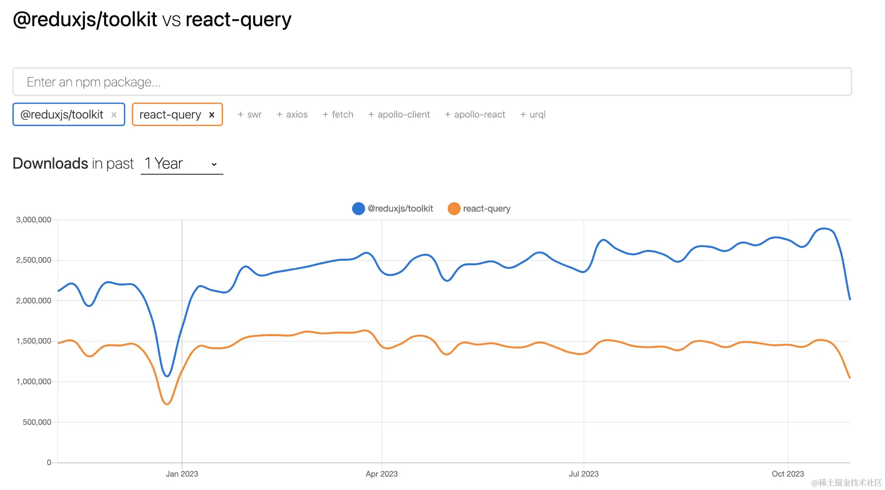Click the blue @reduxjs/toolkit legend dot
885x490 pixels.
358,208
